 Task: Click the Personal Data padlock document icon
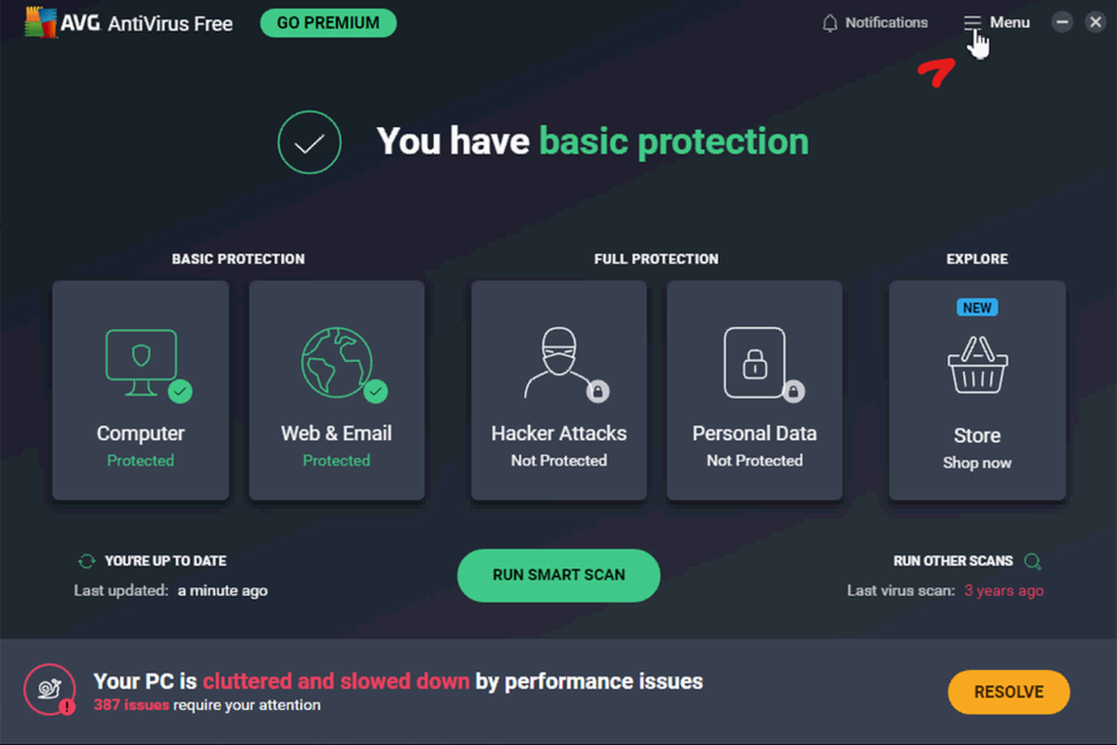[755, 363]
